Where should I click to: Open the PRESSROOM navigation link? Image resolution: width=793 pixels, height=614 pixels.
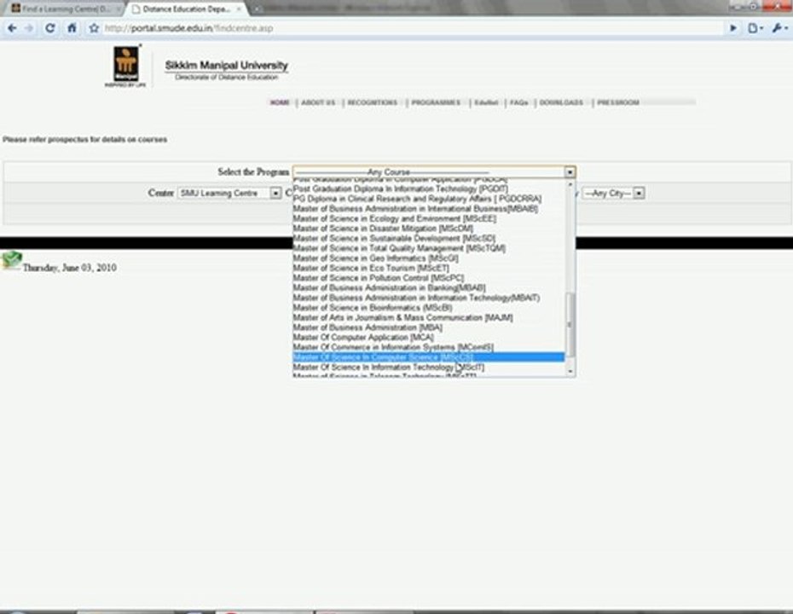pyautogui.click(x=618, y=102)
